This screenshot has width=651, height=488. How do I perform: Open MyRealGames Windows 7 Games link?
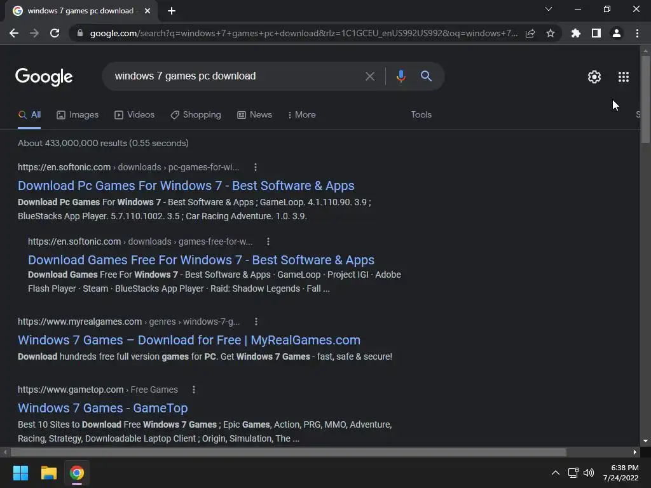tap(189, 340)
